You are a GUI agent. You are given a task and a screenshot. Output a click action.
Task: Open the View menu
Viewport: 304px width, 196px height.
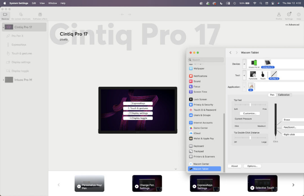[x=42, y=3]
